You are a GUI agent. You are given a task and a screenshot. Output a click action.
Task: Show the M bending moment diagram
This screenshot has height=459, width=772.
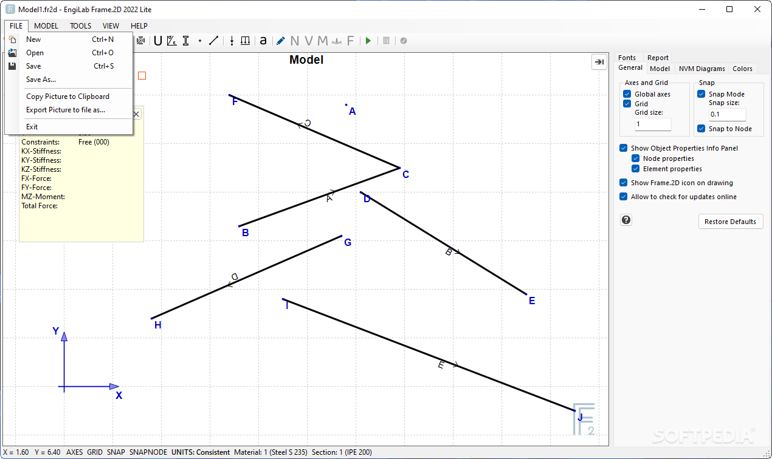[x=323, y=41]
